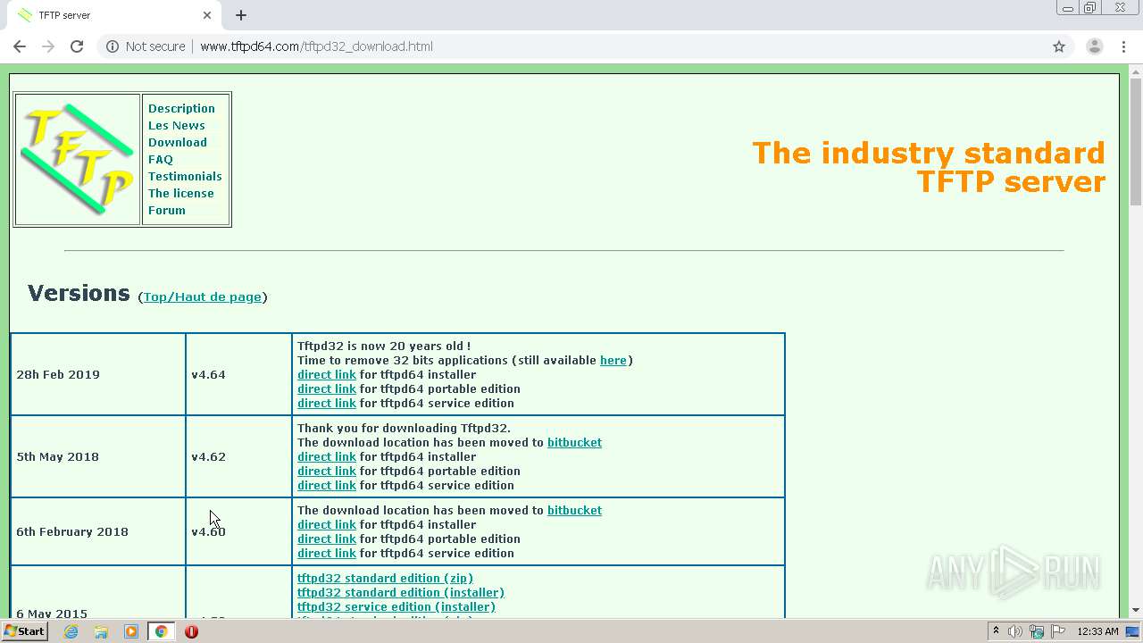The height and width of the screenshot is (643, 1143).
Task: Open the Forum link
Action: pyautogui.click(x=166, y=210)
